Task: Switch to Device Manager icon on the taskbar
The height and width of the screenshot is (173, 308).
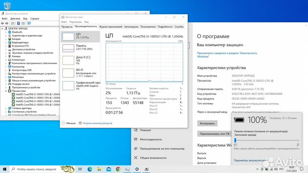Action: pyautogui.click(x=146, y=169)
